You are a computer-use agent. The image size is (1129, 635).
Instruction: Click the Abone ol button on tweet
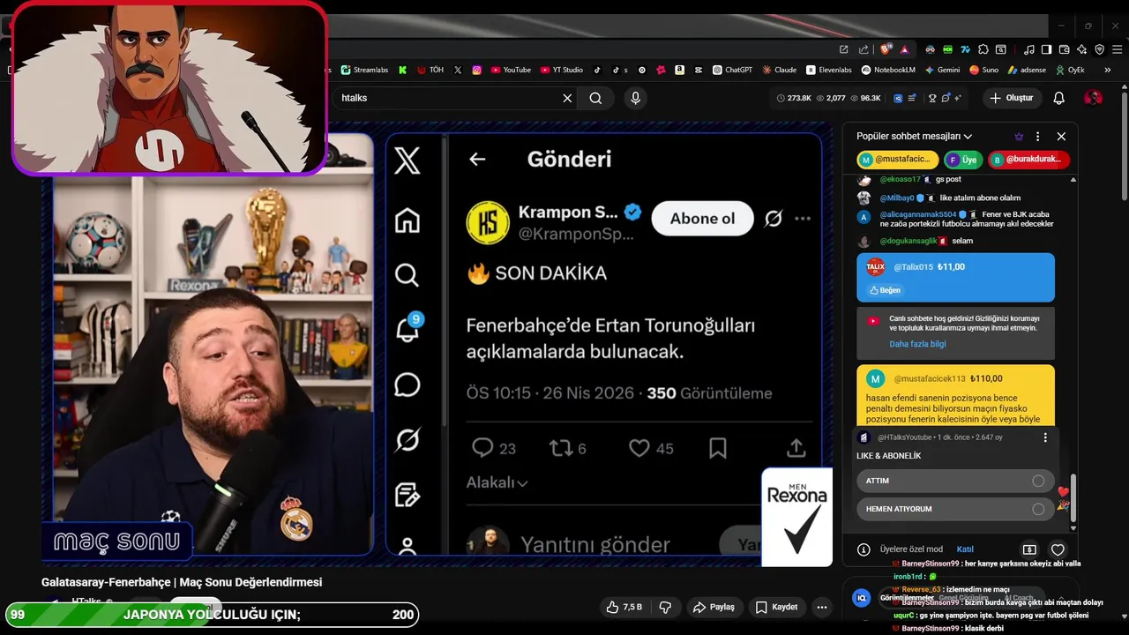[x=702, y=219]
